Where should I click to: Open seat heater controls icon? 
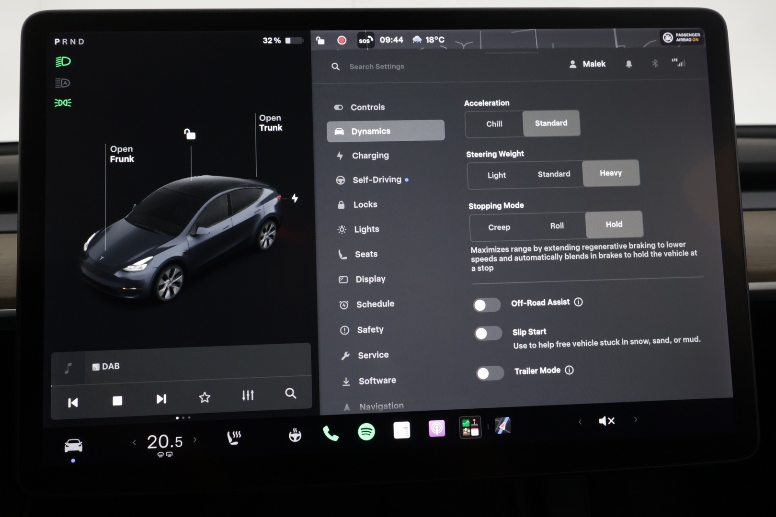coord(234,437)
